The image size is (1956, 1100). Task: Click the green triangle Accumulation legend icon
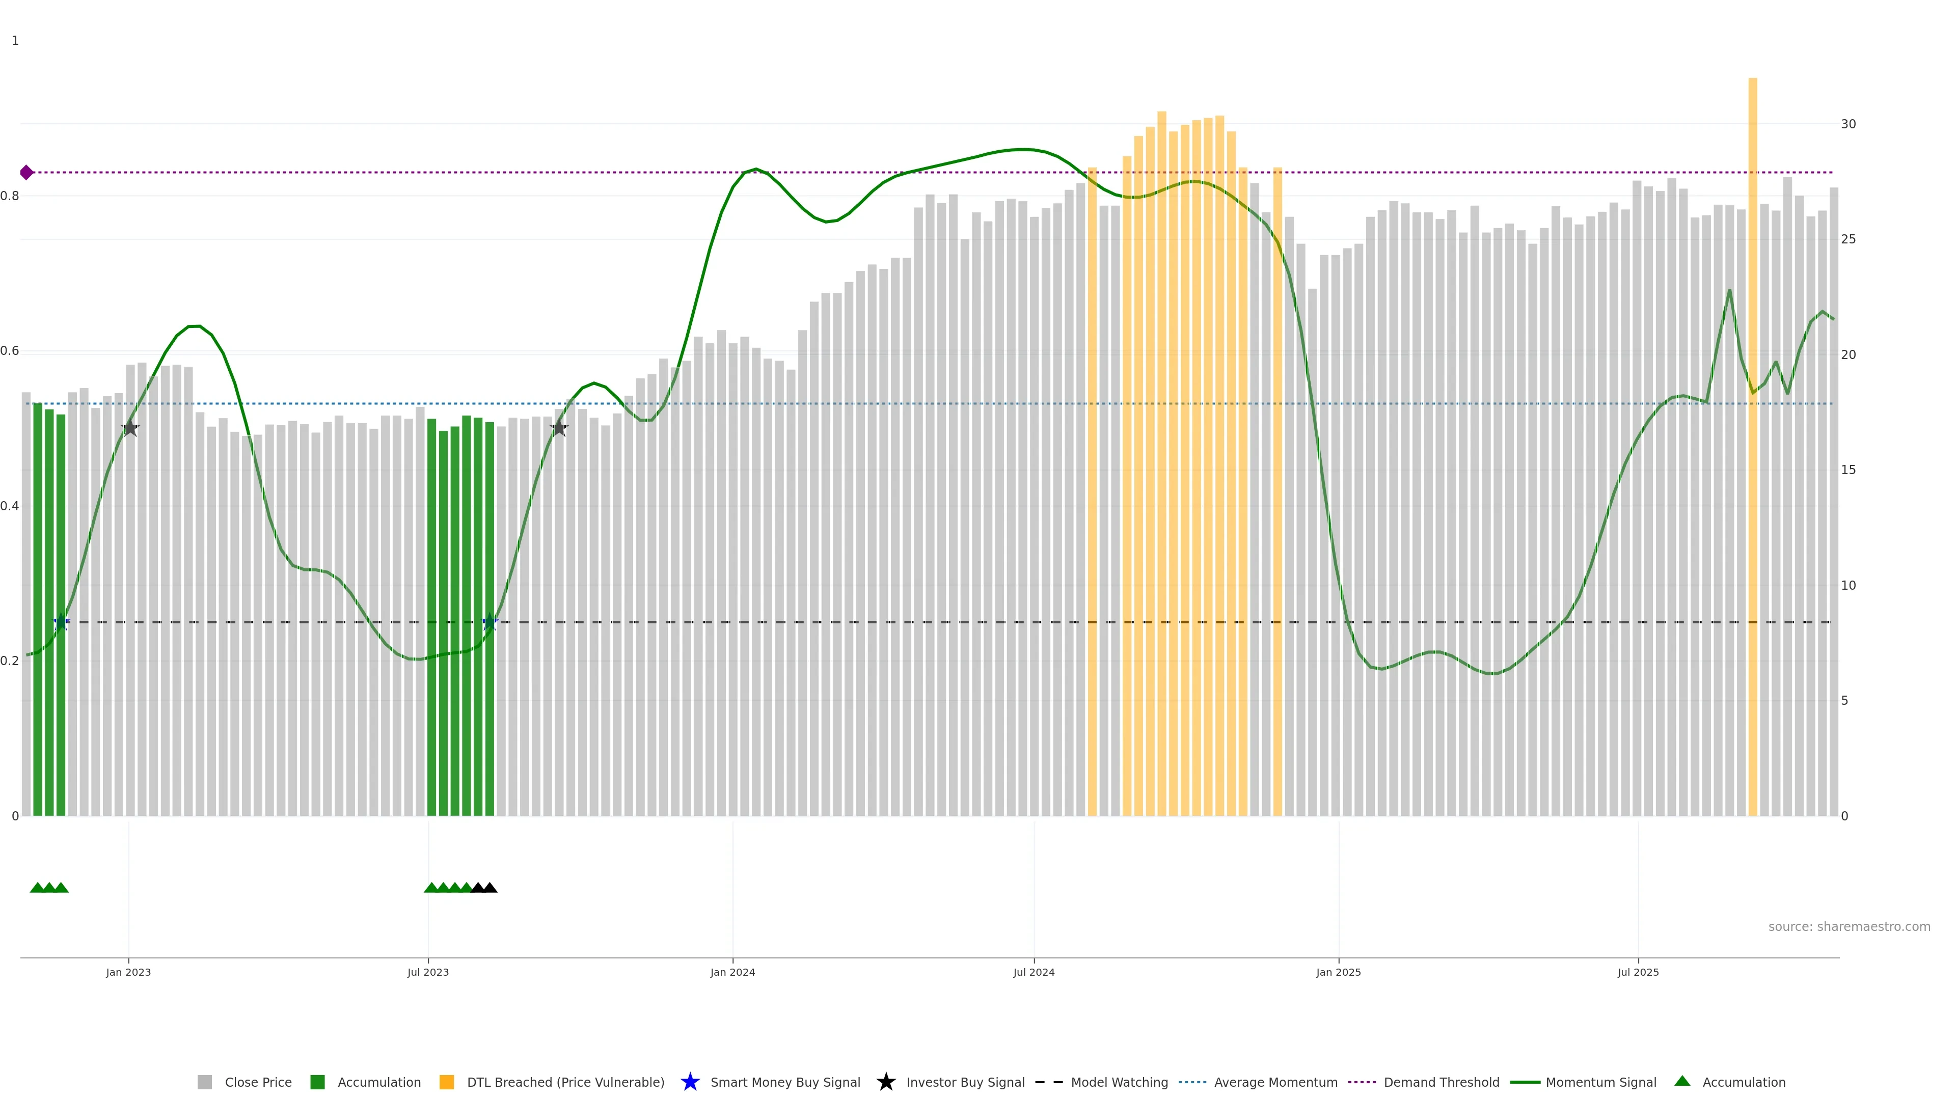tap(1682, 1081)
